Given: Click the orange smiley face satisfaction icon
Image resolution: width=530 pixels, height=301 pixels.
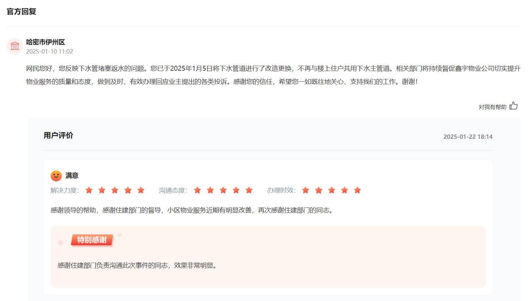Looking at the screenshot, I should coord(56,176).
